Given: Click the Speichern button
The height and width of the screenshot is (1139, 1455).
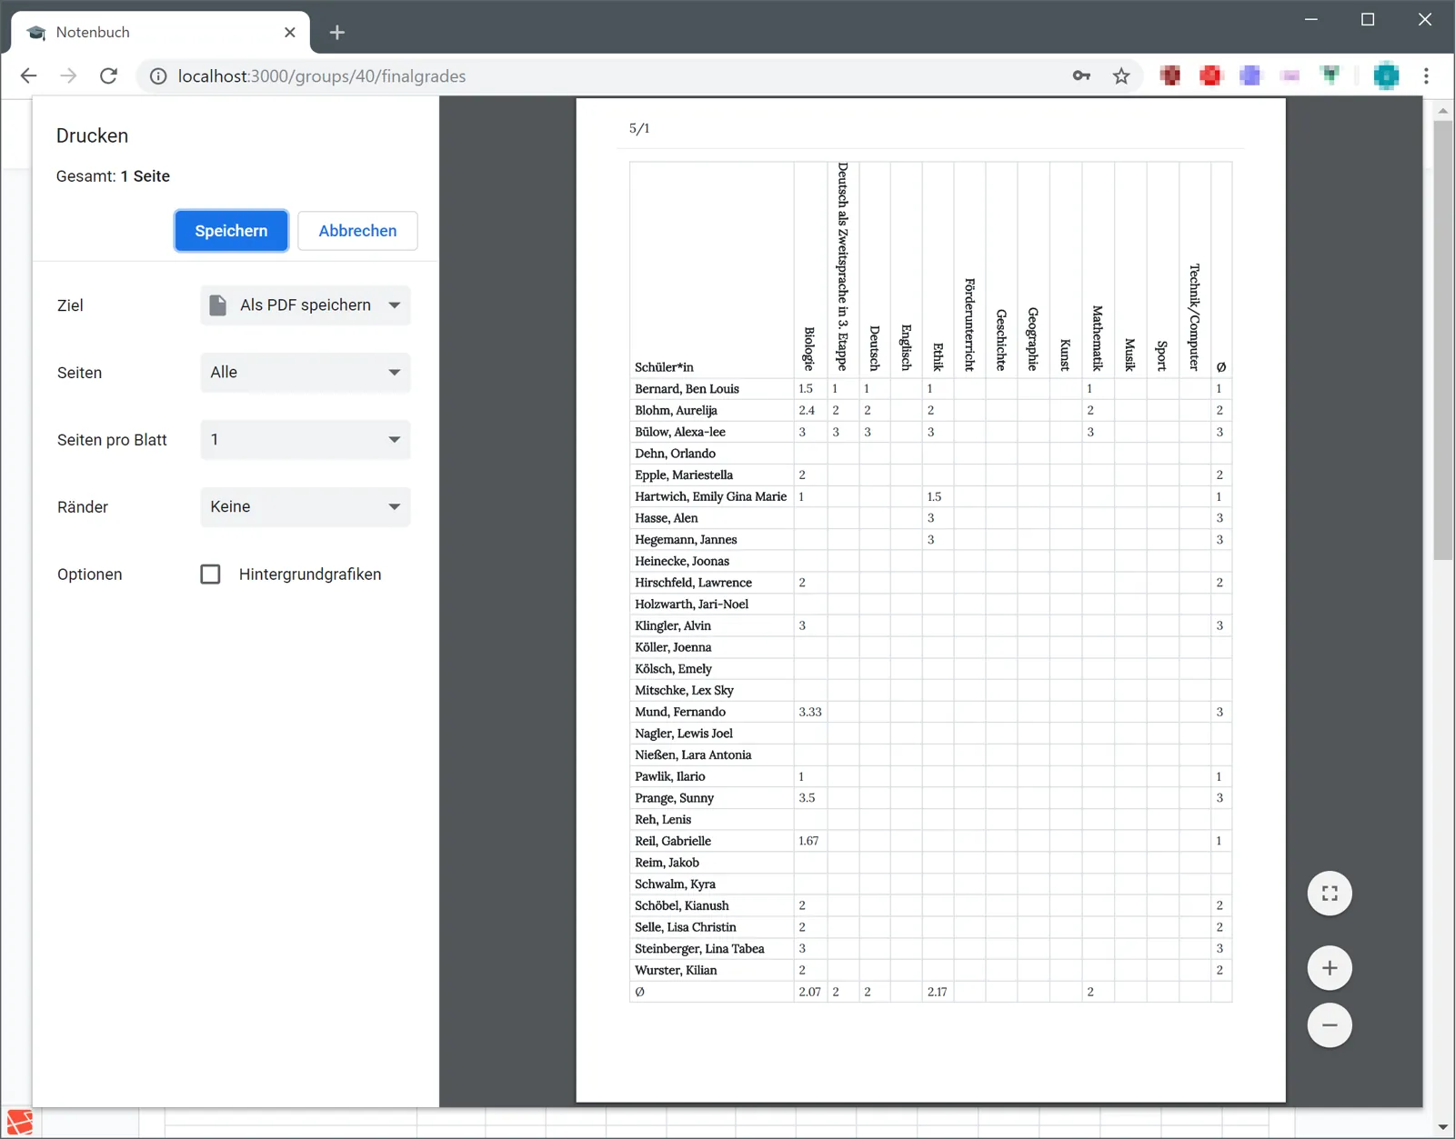Looking at the screenshot, I should (x=231, y=231).
